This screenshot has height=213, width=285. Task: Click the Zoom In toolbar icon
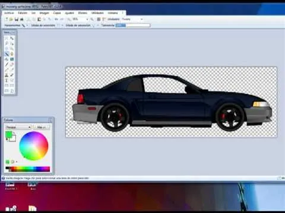coord(92,19)
